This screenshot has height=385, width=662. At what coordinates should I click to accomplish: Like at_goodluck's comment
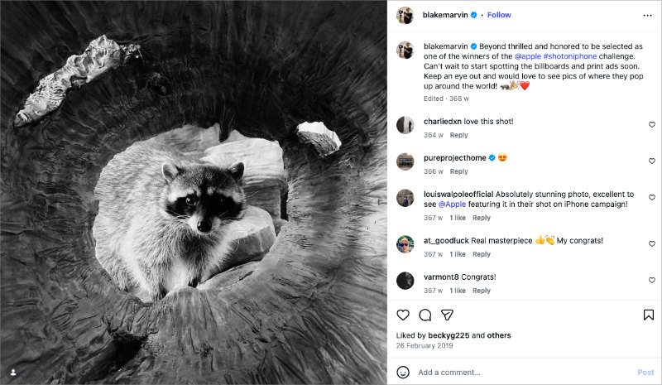point(651,243)
